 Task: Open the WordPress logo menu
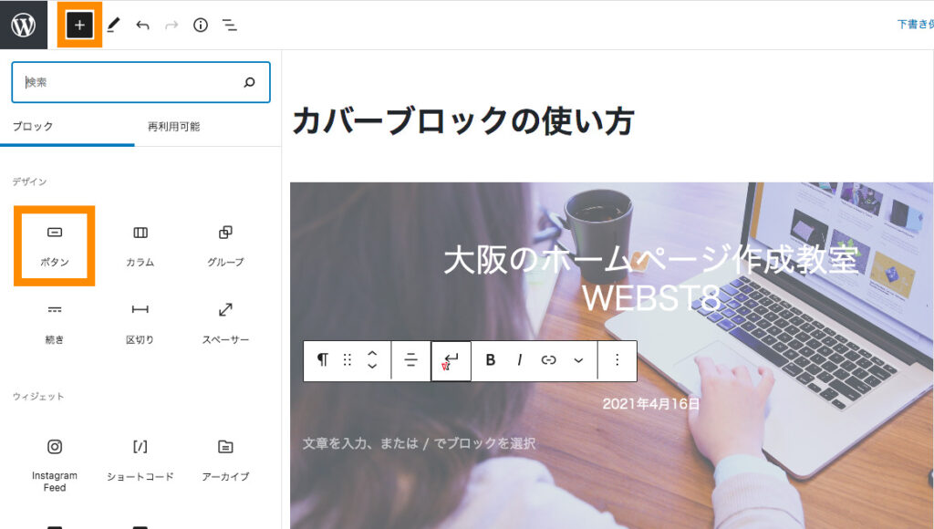[23, 25]
